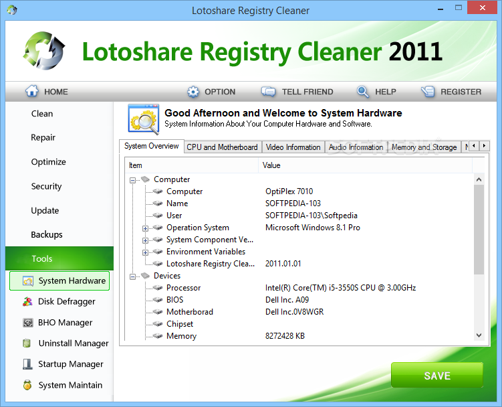Click the OPTION label in toolbar

pyautogui.click(x=220, y=92)
